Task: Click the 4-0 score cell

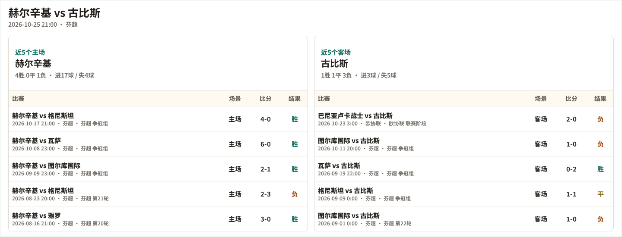Action: [266, 119]
